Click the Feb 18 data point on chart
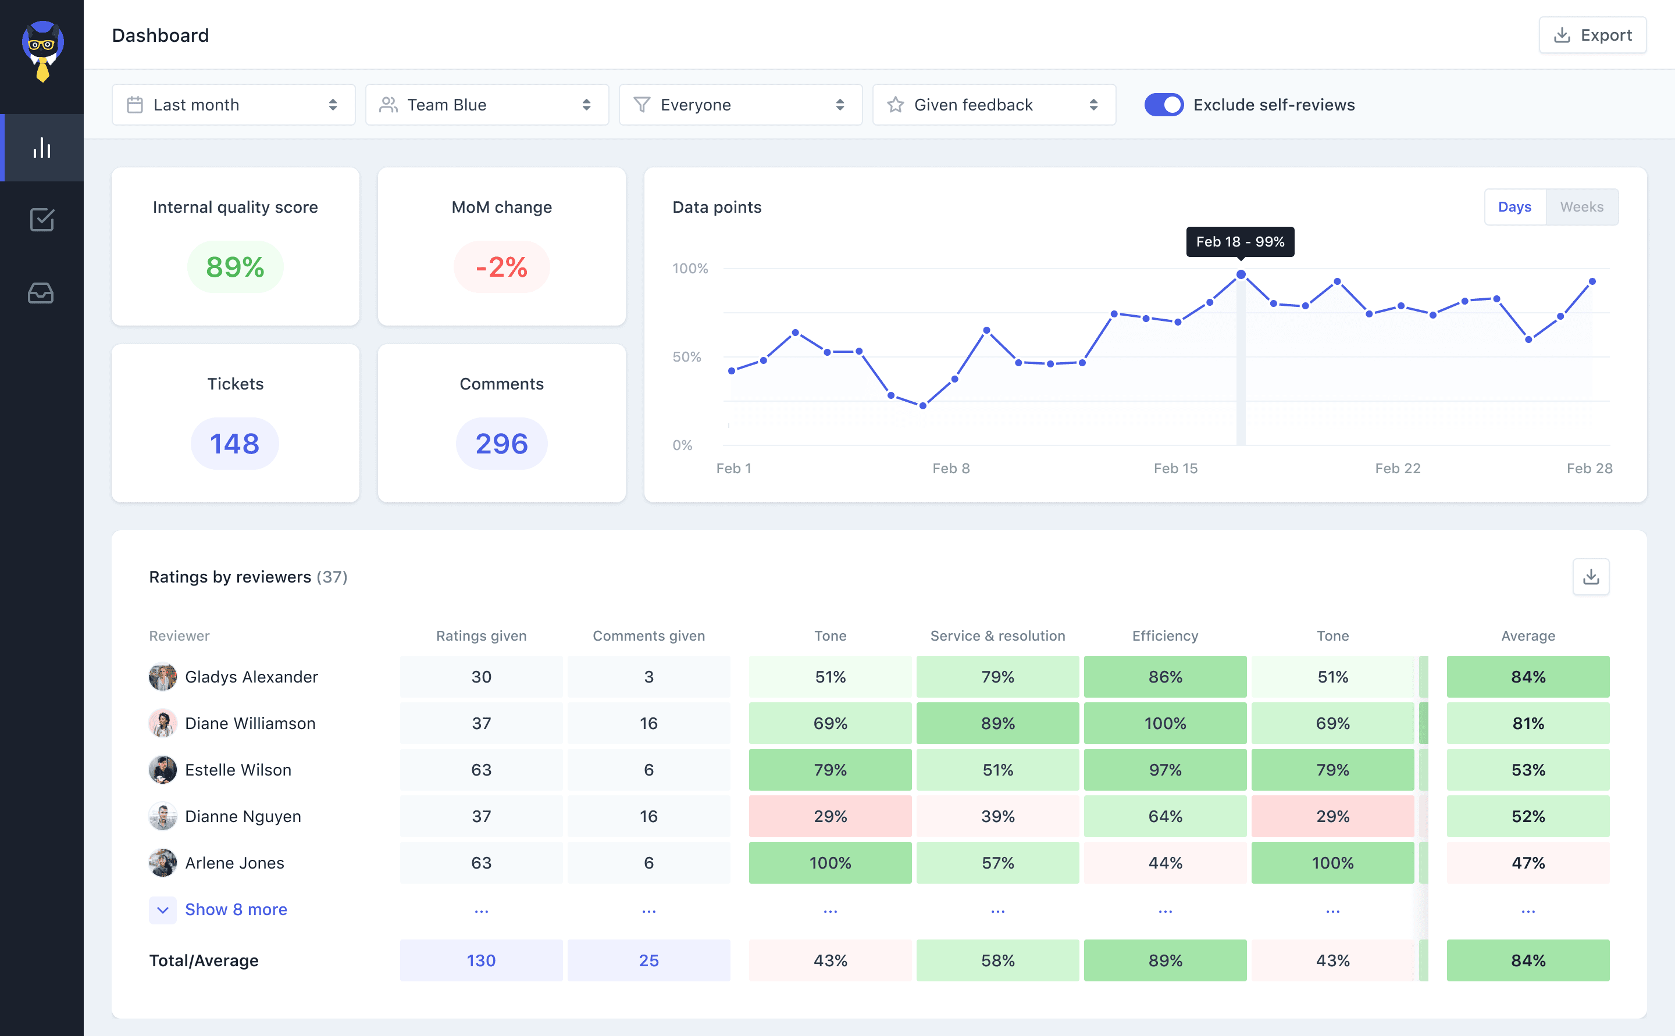The image size is (1675, 1036). [x=1241, y=275]
